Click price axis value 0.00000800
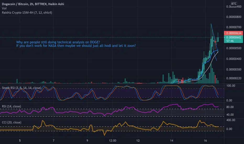This screenshot has width=244, height=144. pos(234,17)
